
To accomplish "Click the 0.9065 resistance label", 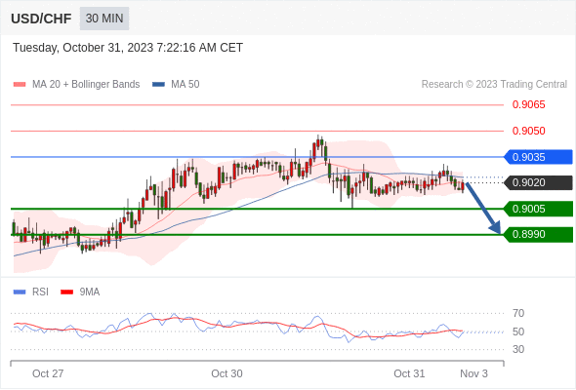I will click(x=528, y=105).
